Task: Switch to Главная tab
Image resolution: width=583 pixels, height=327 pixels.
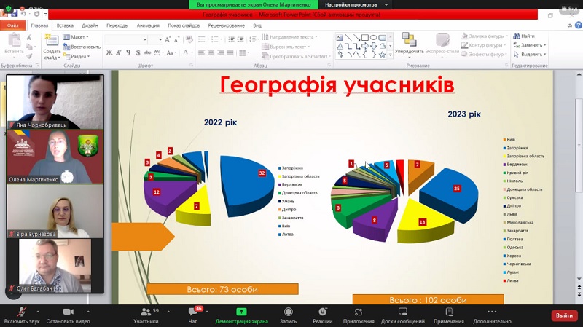Action: pos(39,25)
